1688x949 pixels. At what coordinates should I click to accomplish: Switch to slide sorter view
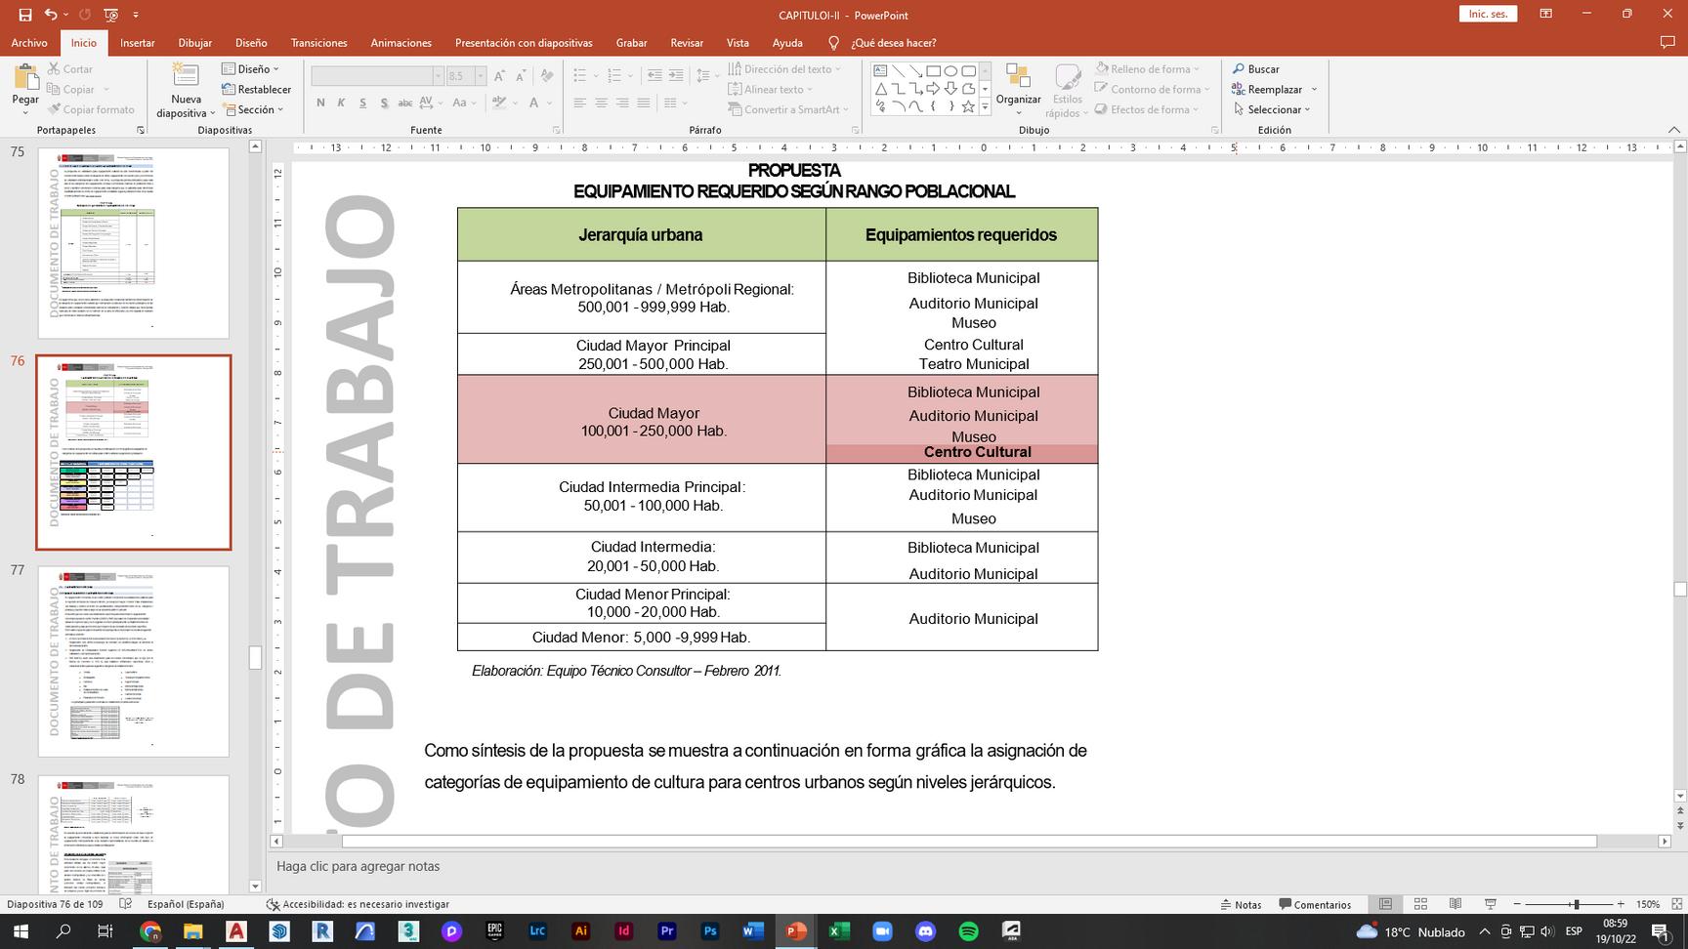1420,904
